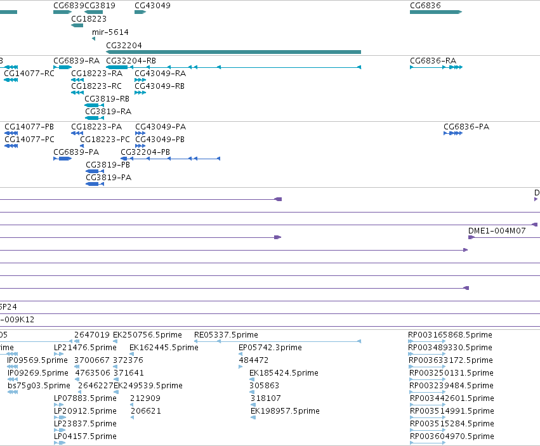Viewport: 540px width, 446px height.
Task: Select feature 305863
Action: (252, 392)
